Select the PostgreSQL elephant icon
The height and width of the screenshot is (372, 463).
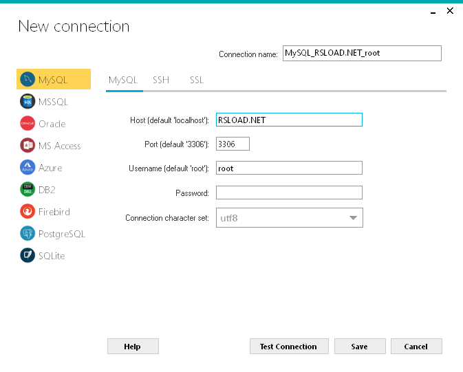pyautogui.click(x=28, y=234)
